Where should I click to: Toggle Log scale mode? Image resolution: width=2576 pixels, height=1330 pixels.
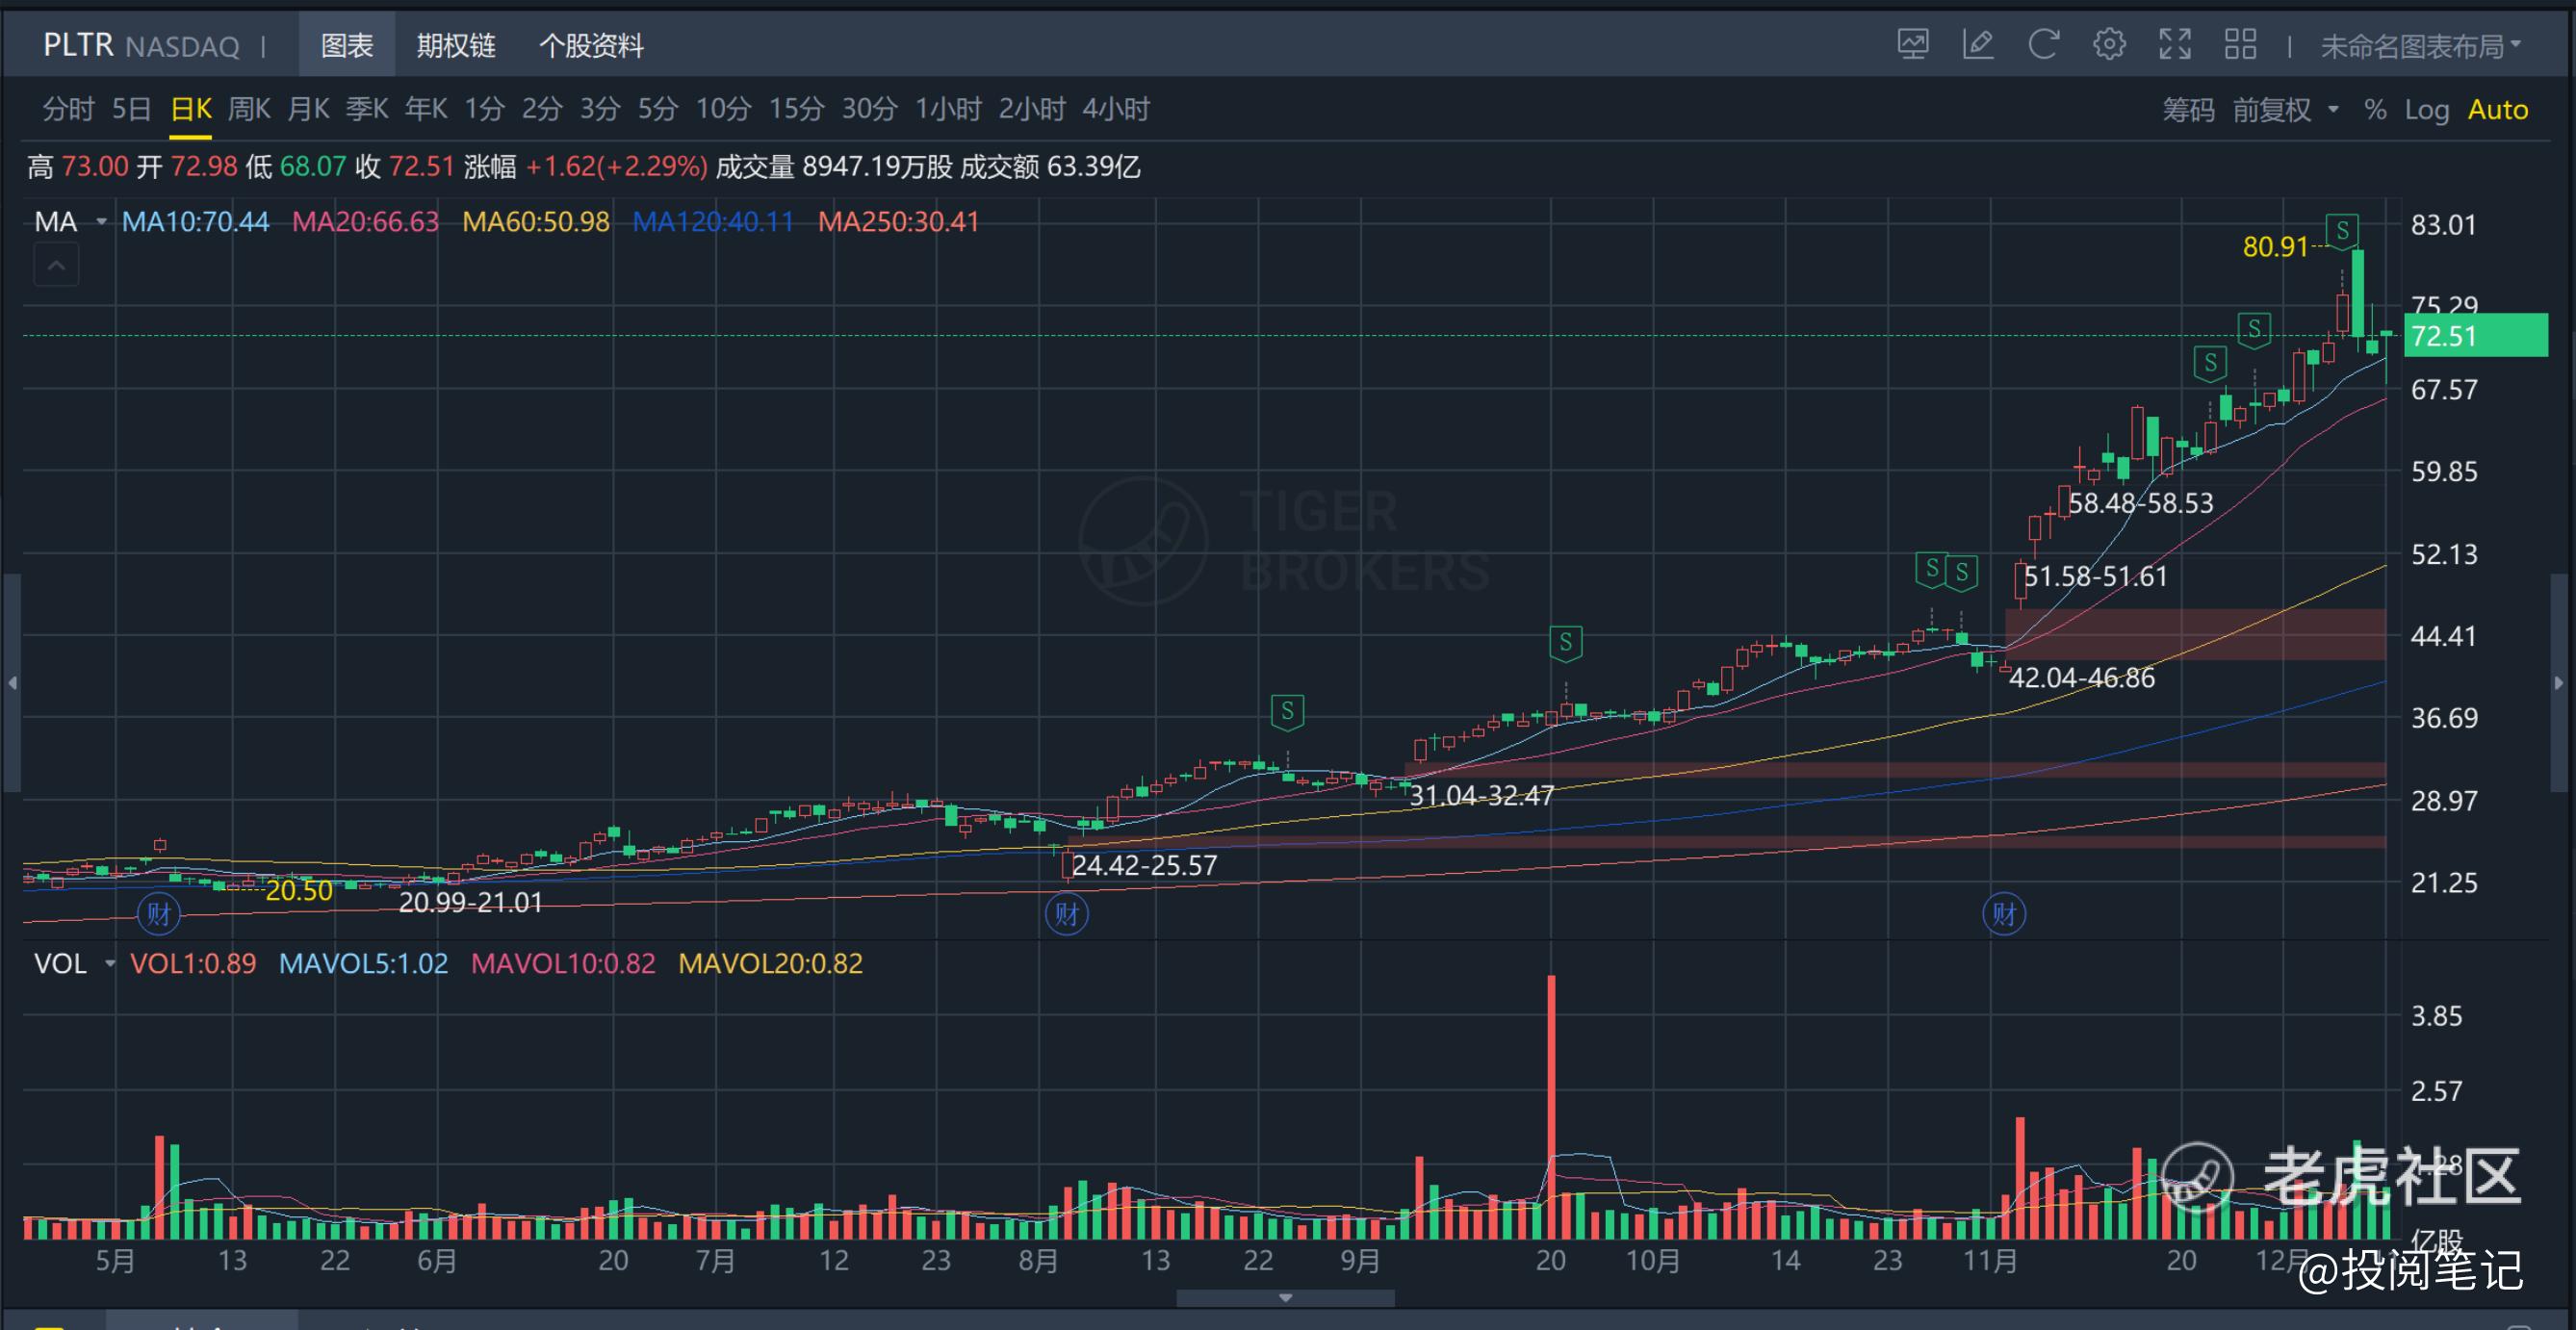[2426, 109]
